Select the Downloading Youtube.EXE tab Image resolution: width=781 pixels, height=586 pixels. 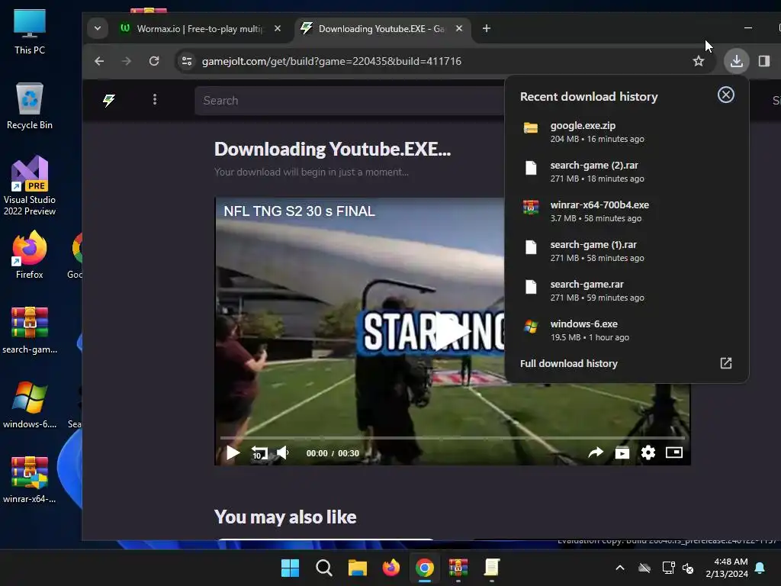click(x=381, y=29)
